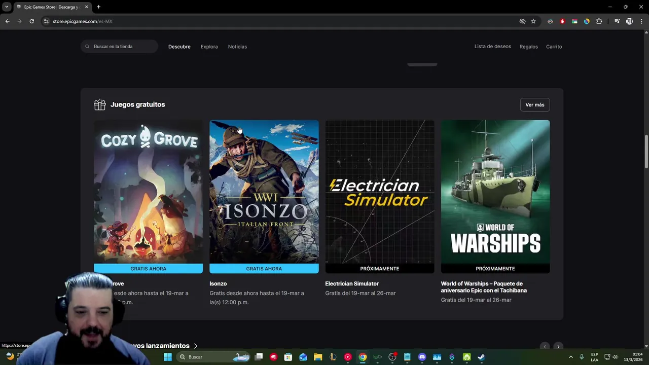
Task: Open File Explorer from taskbar
Action: pos(318,357)
